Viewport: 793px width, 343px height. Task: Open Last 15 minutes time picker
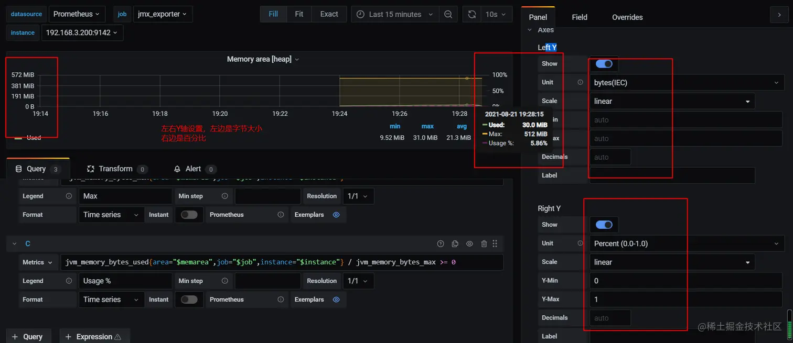tap(396, 14)
